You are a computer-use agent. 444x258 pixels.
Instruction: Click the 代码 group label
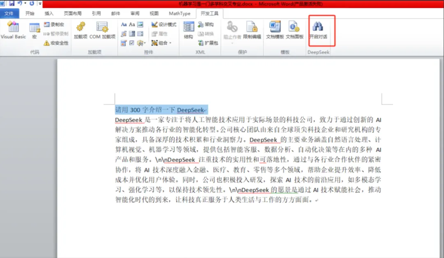click(x=35, y=52)
